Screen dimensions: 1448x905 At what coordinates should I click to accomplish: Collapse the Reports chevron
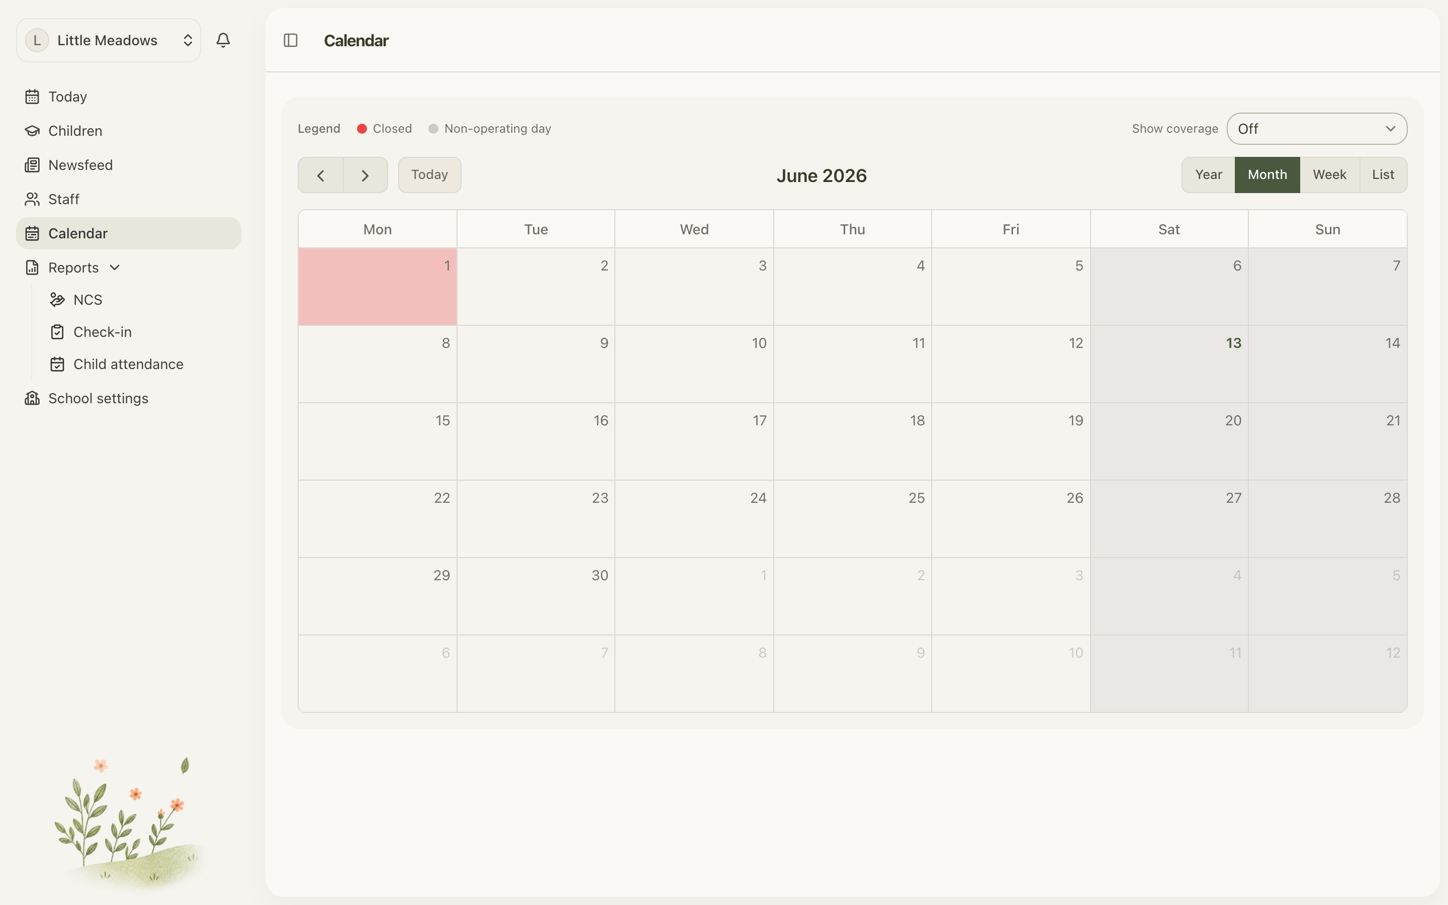tap(115, 267)
